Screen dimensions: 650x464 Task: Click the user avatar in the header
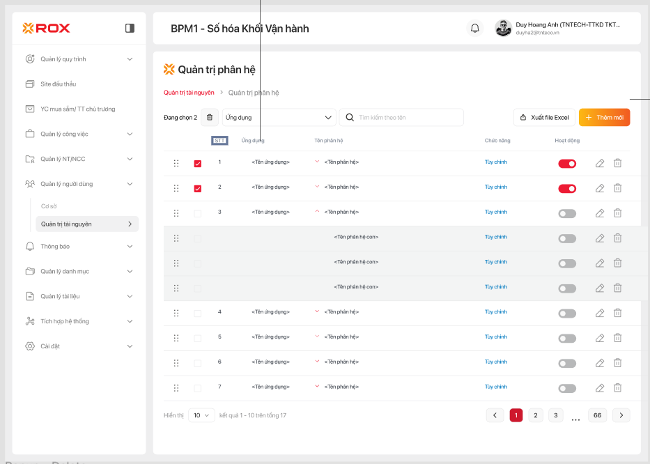(x=503, y=29)
